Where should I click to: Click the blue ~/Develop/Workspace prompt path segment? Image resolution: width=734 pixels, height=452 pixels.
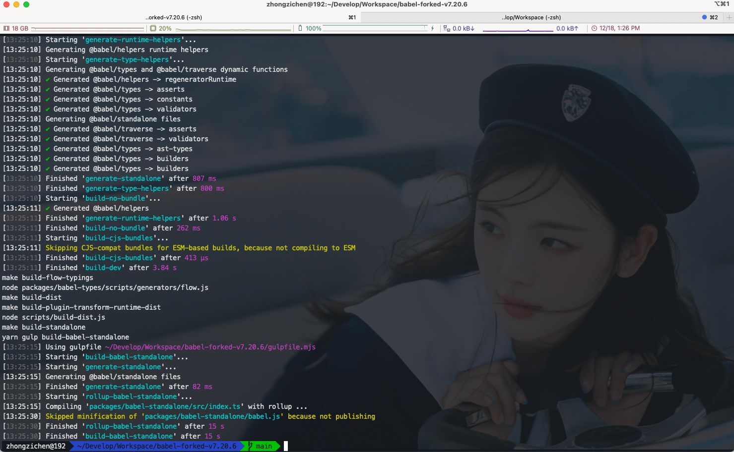coord(157,446)
